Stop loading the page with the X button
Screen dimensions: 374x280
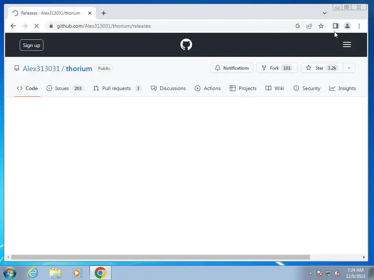point(36,26)
